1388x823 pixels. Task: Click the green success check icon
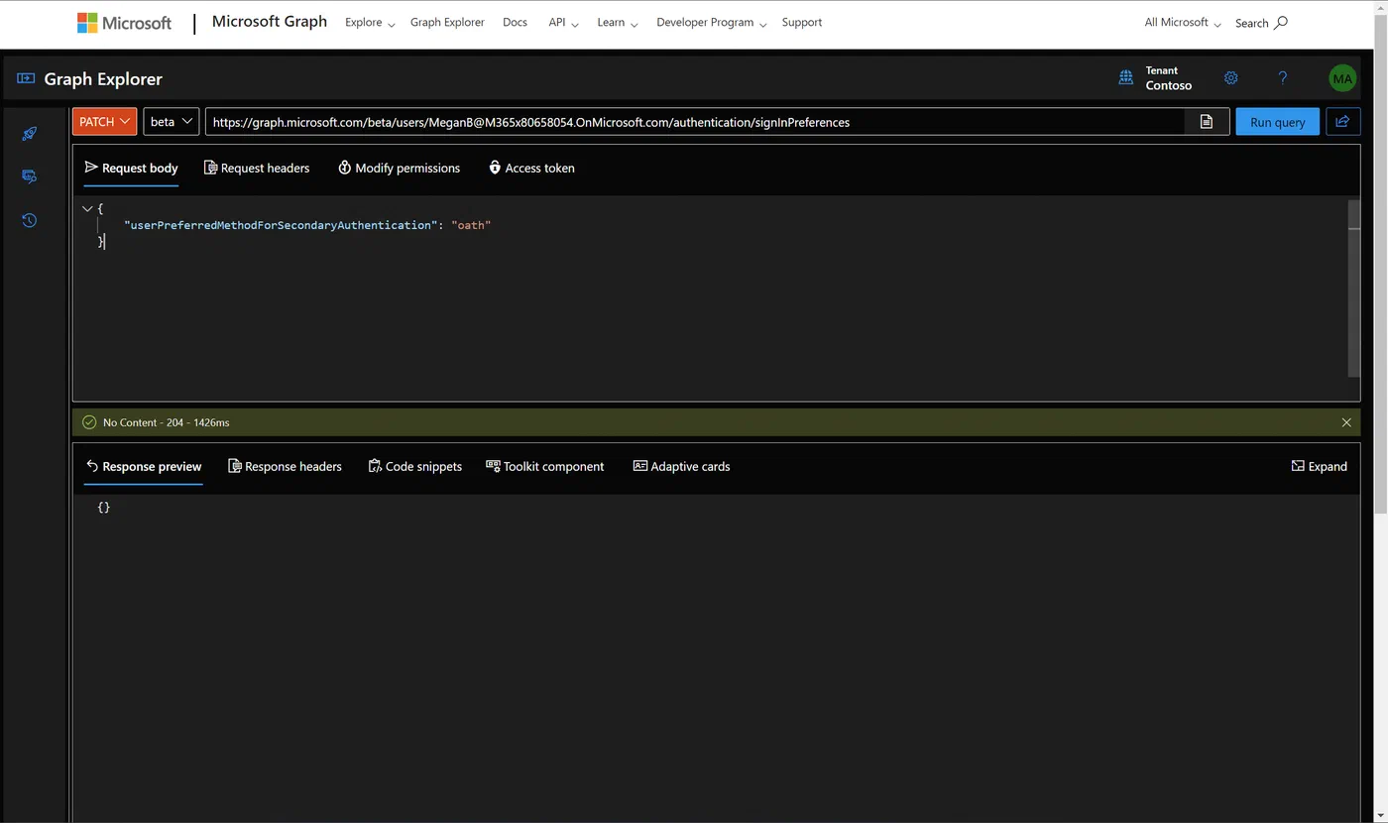(89, 422)
